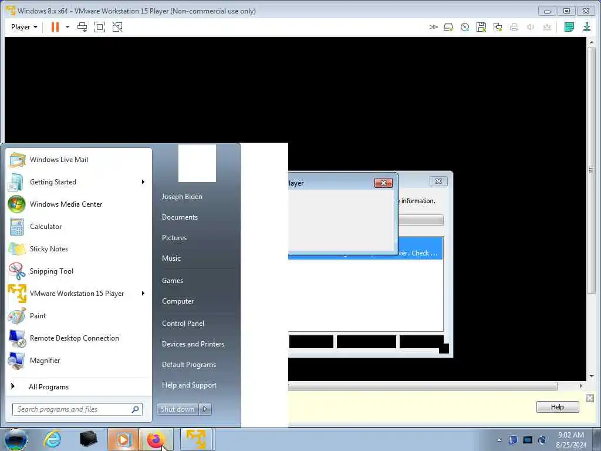
Task: Click the printer device icon
Action: (x=514, y=27)
